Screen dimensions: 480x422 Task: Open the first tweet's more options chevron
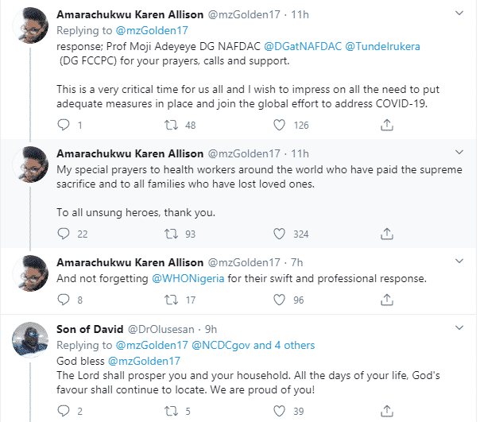coord(459,15)
